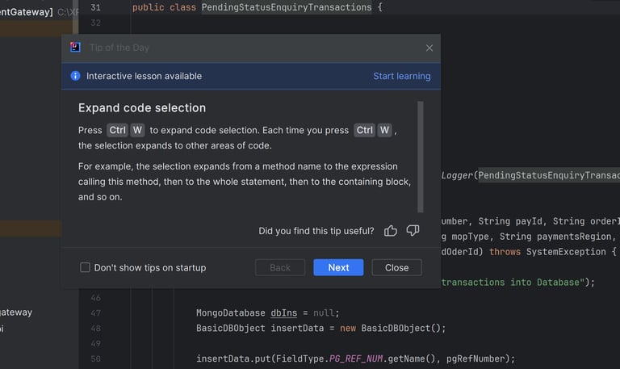620x369 pixels.
Task: Click the Close button in the tip dialog
Action: tap(396, 267)
